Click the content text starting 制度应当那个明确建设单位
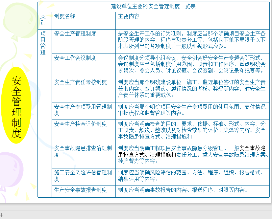This screenshot has width=272, height=219. 192,88
